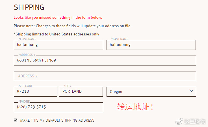This screenshot has width=208, height=127.
Task: Open the Oregon state dropdown
Action: tap(151, 92)
